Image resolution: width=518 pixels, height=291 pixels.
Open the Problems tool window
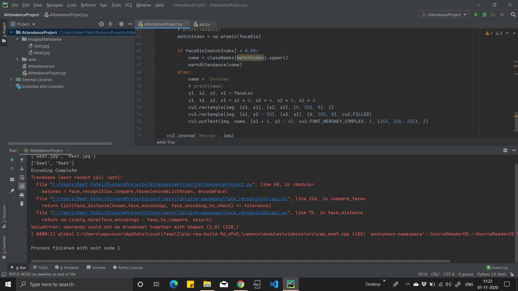coord(67,268)
